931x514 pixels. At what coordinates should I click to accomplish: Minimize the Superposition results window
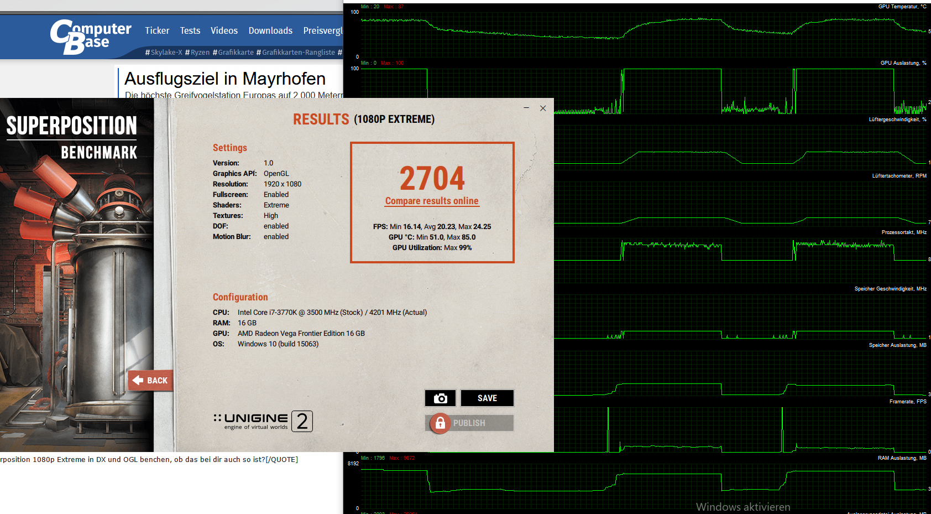tap(526, 108)
